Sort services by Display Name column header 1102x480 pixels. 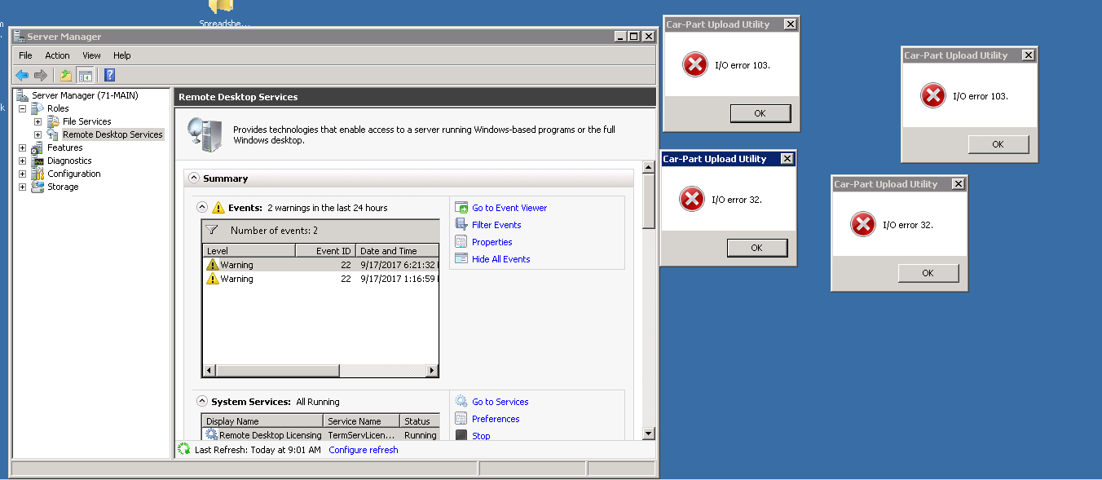262,421
